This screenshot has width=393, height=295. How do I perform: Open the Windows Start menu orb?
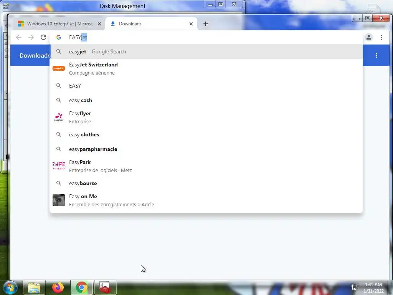tap(10, 287)
